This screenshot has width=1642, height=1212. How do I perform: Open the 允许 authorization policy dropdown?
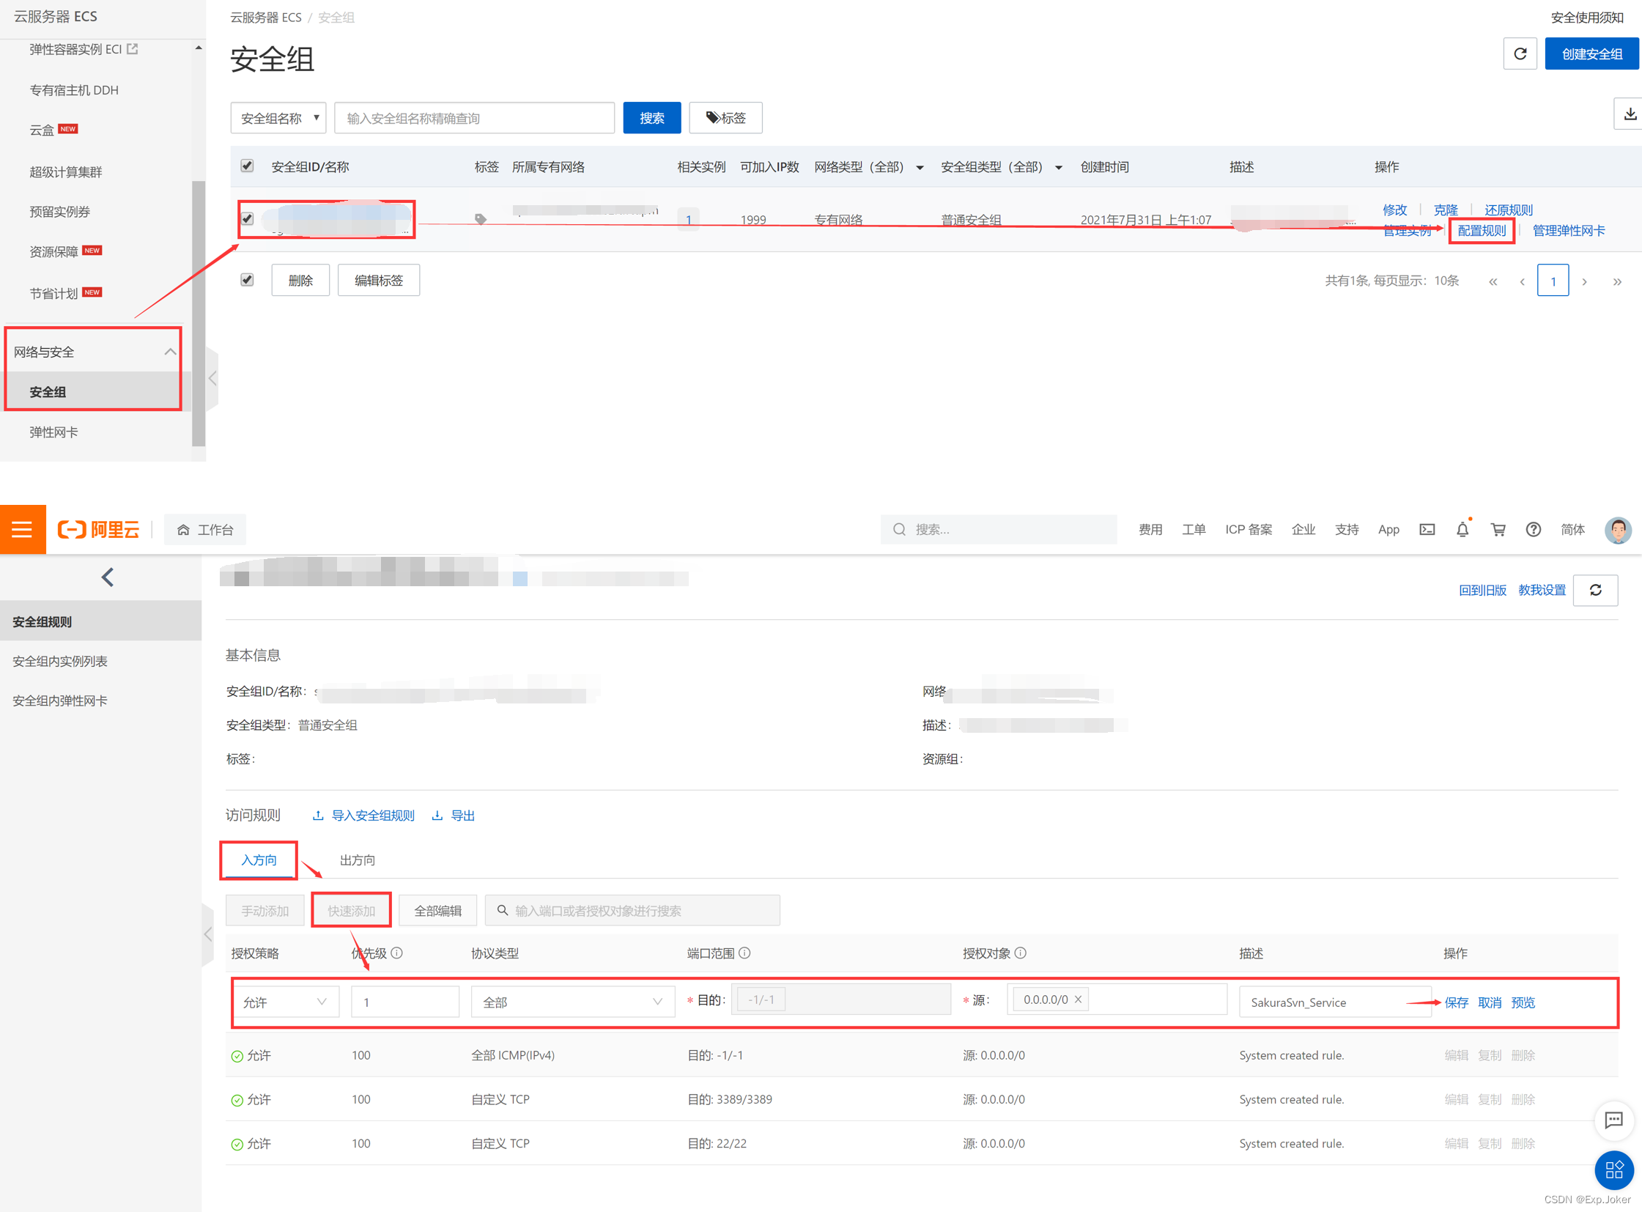pyautogui.click(x=286, y=1002)
